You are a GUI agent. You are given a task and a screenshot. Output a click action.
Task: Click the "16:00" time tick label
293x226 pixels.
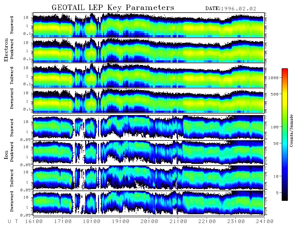[34, 222]
